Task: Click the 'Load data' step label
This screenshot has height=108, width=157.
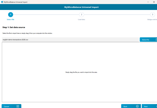Action: pos(81,19)
